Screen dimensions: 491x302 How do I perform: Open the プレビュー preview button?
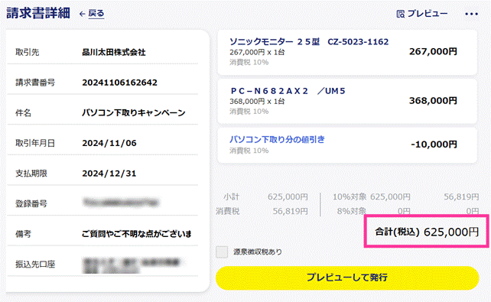(x=422, y=14)
